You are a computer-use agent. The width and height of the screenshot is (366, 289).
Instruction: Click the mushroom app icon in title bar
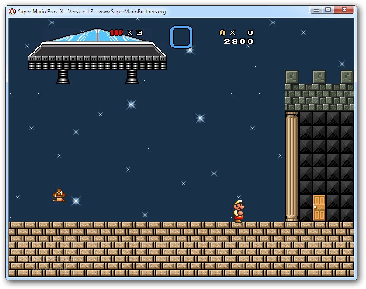coord(12,11)
